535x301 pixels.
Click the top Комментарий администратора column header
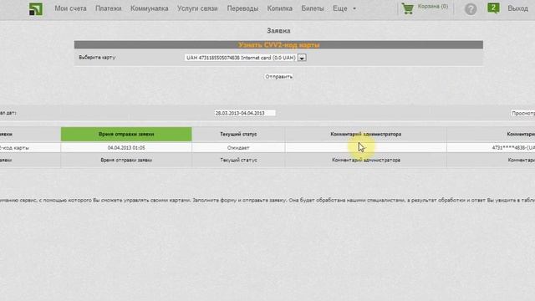(366, 134)
